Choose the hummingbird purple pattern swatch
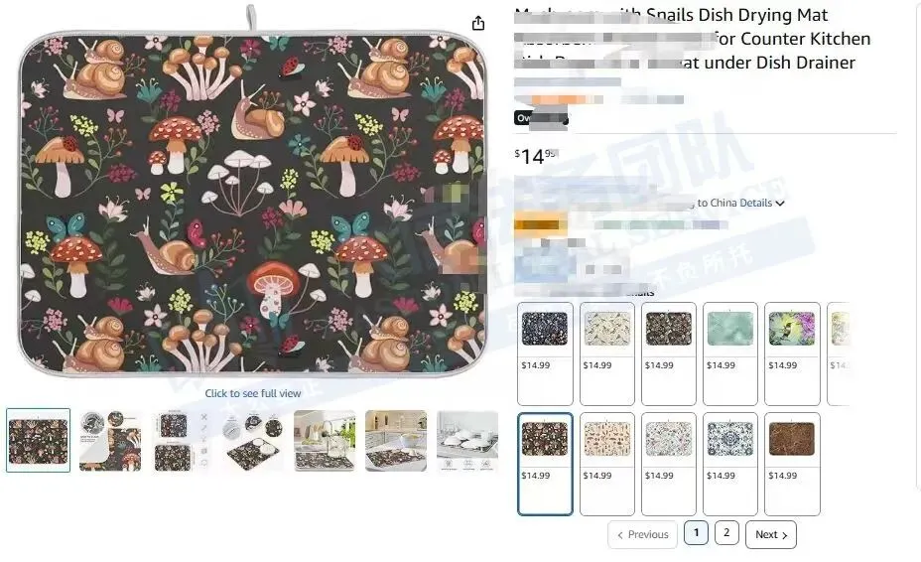This screenshot has width=921, height=562. [x=792, y=353]
